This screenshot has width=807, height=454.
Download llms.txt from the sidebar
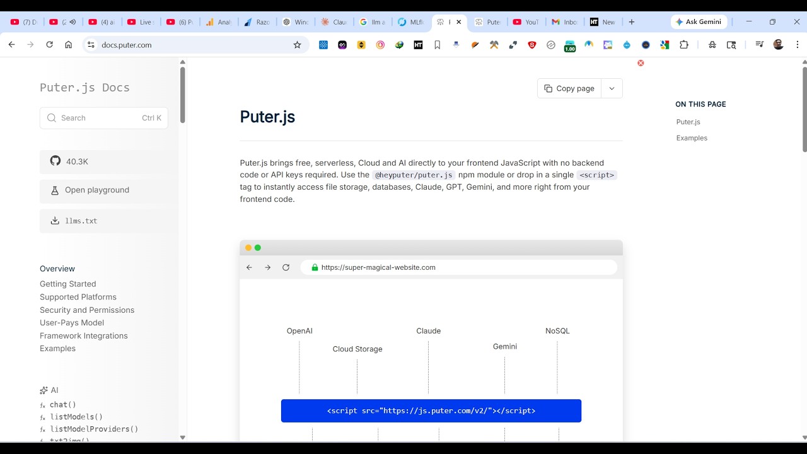tap(107, 221)
